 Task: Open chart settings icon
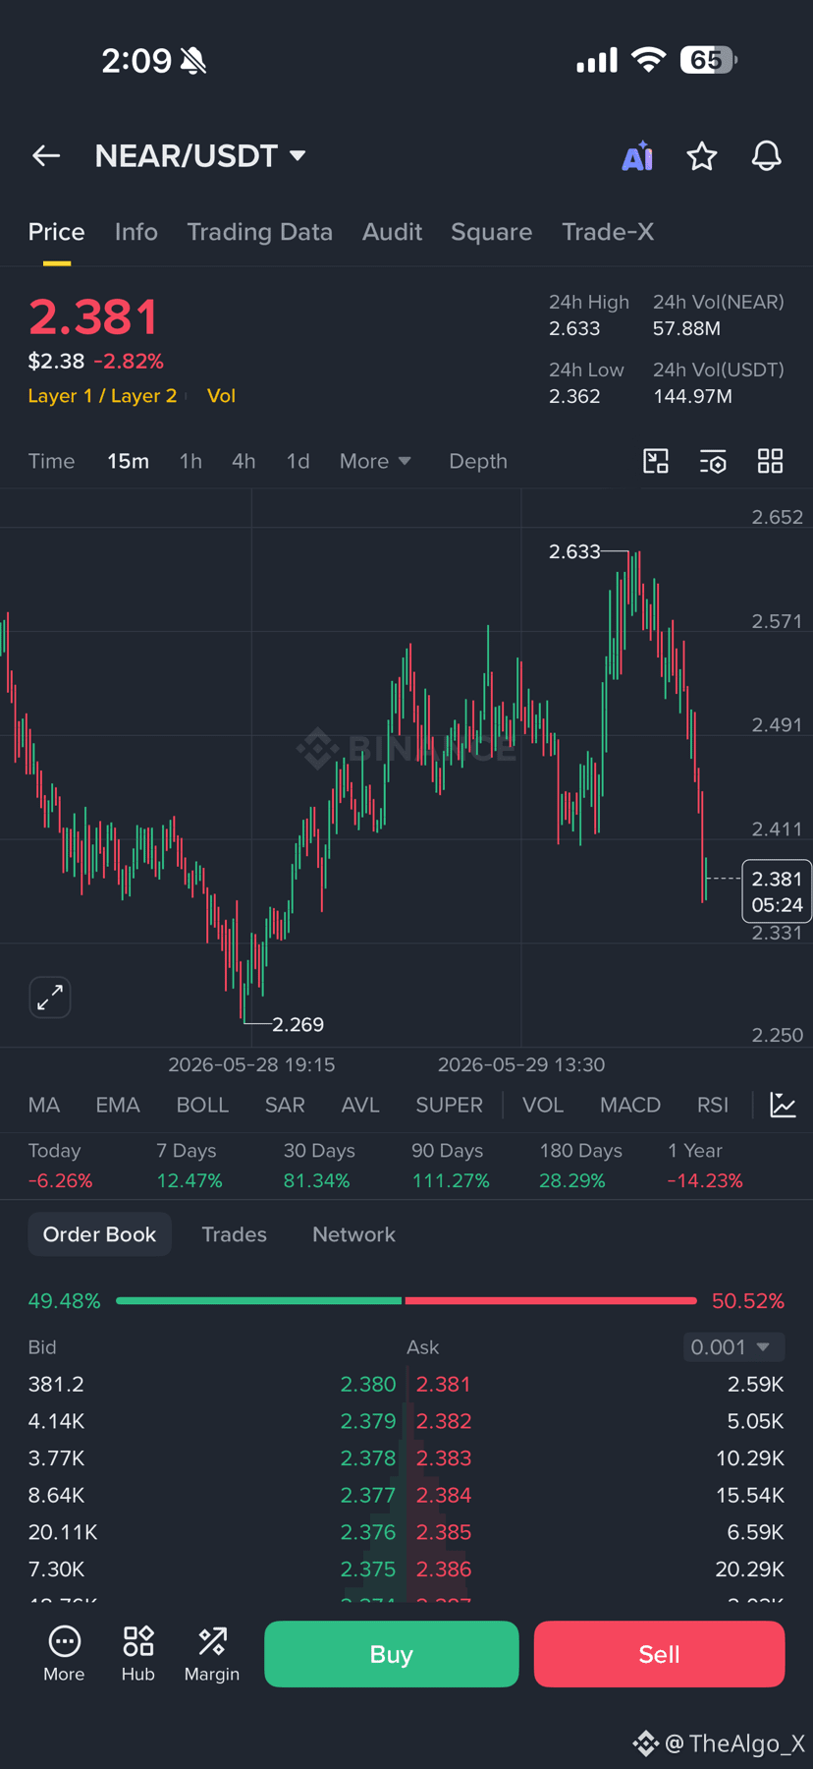click(x=713, y=461)
